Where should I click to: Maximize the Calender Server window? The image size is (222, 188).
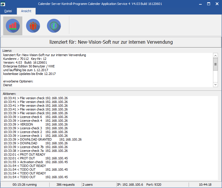coord(209,4)
